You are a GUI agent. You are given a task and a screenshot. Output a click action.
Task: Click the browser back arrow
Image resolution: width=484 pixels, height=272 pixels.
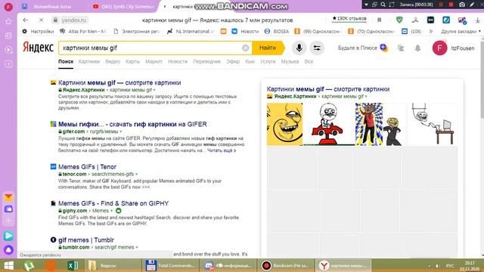pyautogui.click(x=26, y=20)
